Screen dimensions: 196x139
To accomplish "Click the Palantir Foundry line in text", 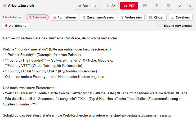I will tap(42, 55).
